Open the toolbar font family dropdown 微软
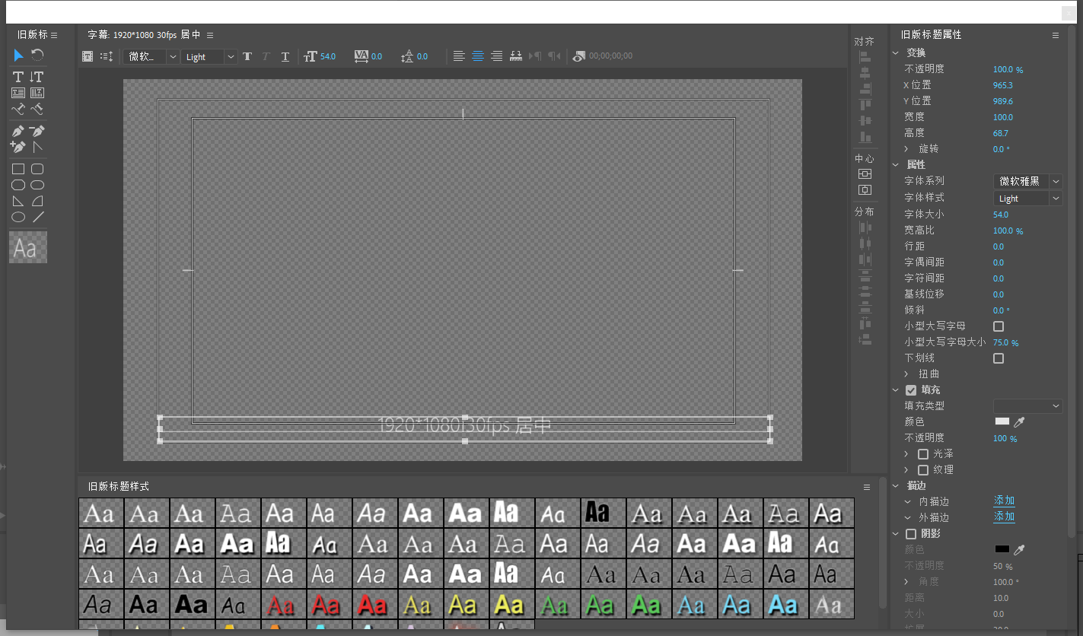Image resolution: width=1083 pixels, height=636 pixels. [151, 56]
